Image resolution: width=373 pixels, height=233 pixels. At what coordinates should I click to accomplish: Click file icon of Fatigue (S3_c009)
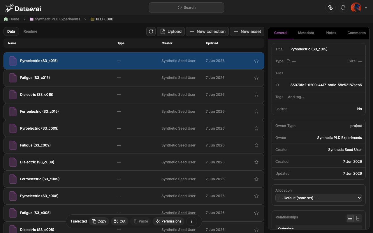(13, 145)
